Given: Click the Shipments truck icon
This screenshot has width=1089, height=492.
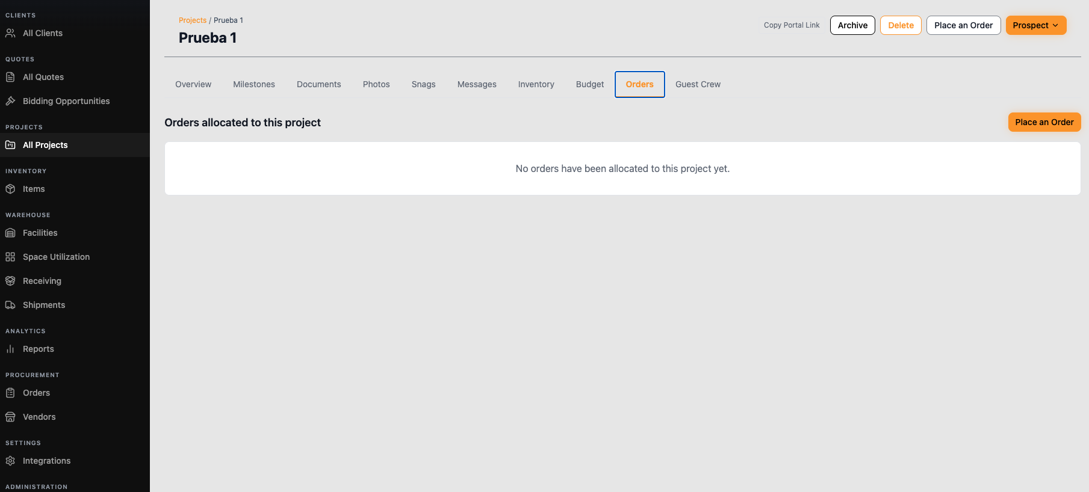Looking at the screenshot, I should tap(10, 305).
